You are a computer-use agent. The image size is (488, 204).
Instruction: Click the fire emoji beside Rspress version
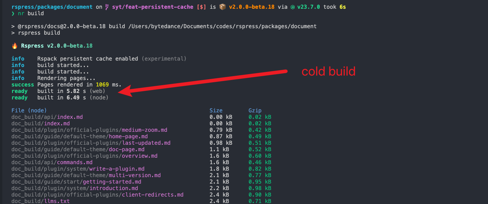(15, 46)
